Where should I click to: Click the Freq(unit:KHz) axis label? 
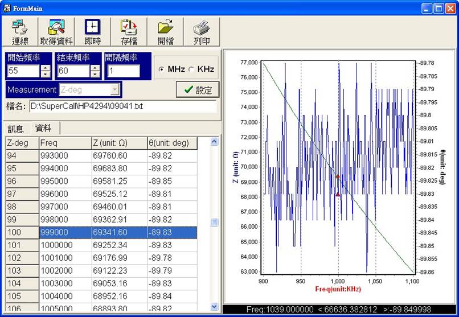338,289
